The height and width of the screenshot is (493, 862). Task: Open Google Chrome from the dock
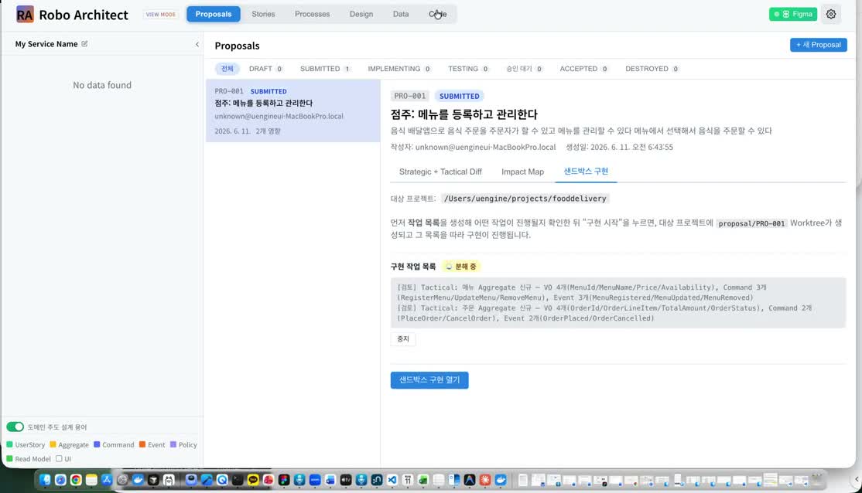(x=76, y=480)
